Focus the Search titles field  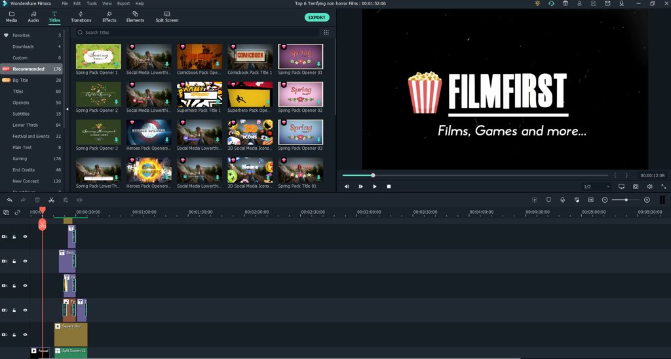point(197,33)
